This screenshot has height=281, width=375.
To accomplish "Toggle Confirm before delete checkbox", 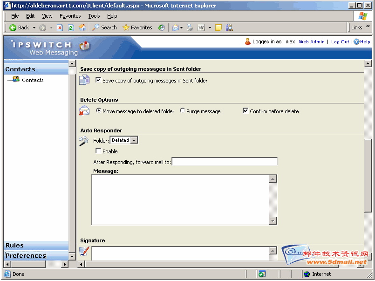I will (x=245, y=111).
